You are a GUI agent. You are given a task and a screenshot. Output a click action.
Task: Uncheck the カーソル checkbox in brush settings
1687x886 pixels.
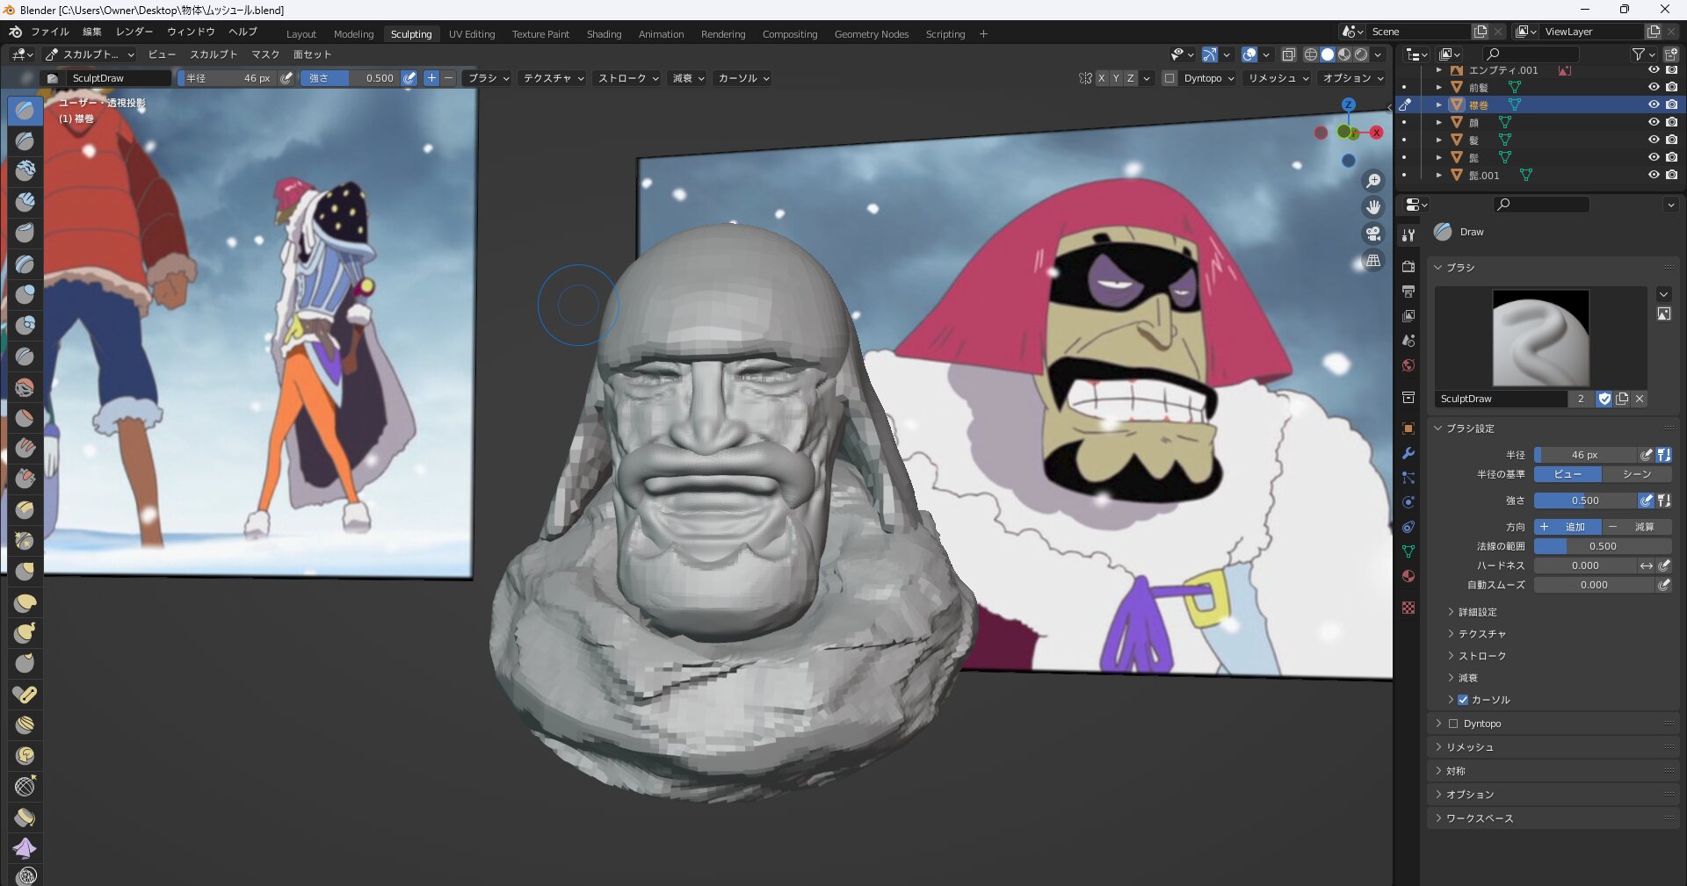pos(1463,700)
